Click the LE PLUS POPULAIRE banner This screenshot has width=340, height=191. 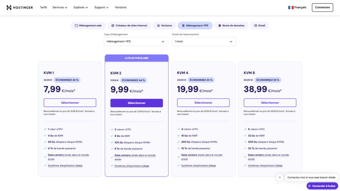[x=137, y=58]
